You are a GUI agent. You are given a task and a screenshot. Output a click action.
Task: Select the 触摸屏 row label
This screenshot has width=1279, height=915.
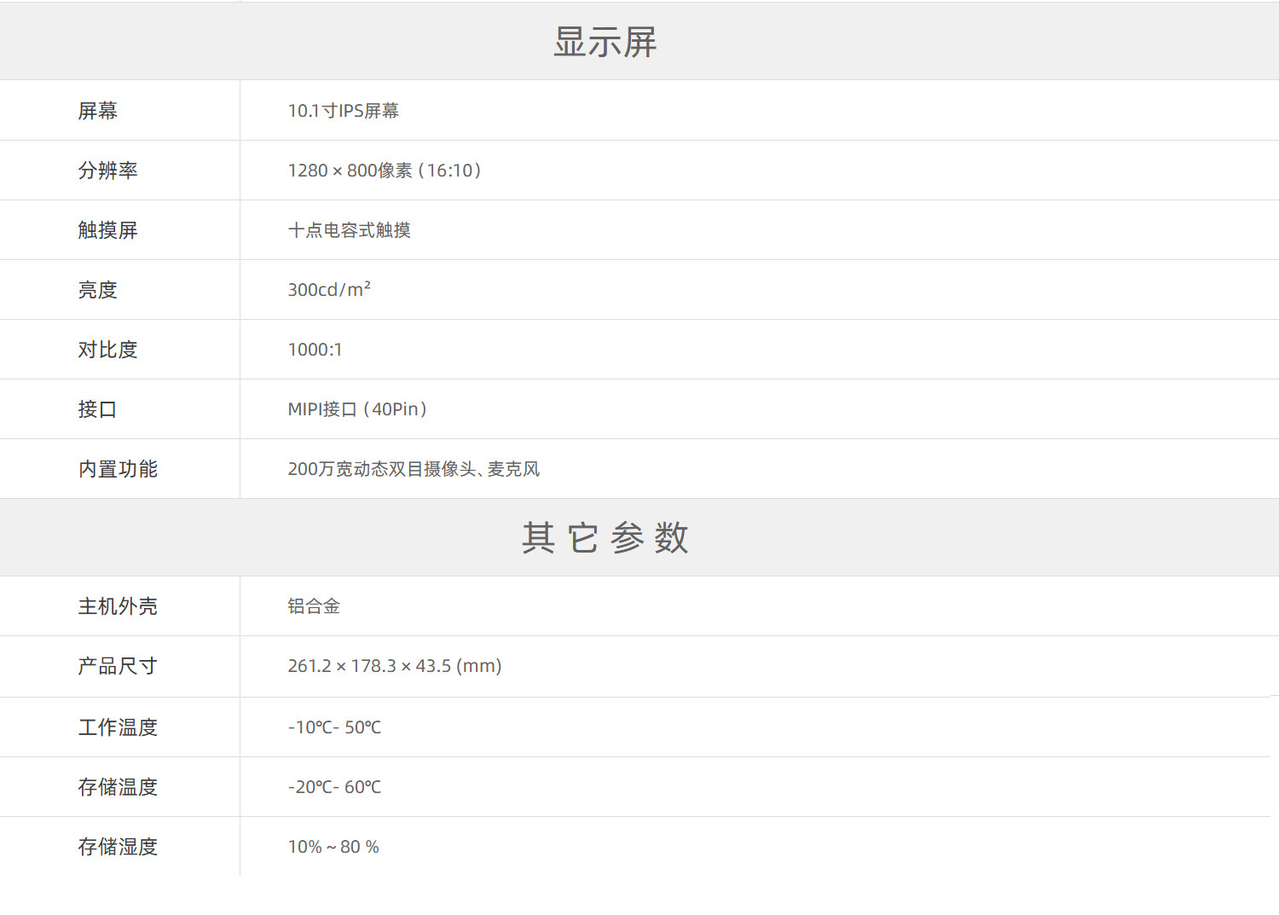108,230
